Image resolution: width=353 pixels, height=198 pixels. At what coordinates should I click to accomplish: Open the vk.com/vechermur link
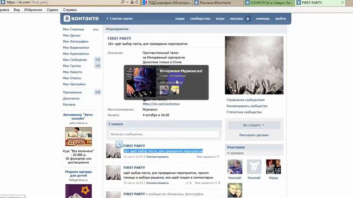161,104
